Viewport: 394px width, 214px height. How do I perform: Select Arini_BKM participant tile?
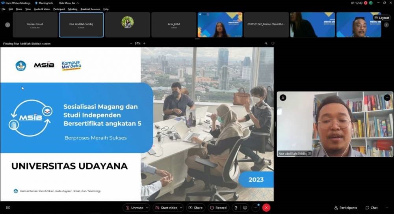174,25
